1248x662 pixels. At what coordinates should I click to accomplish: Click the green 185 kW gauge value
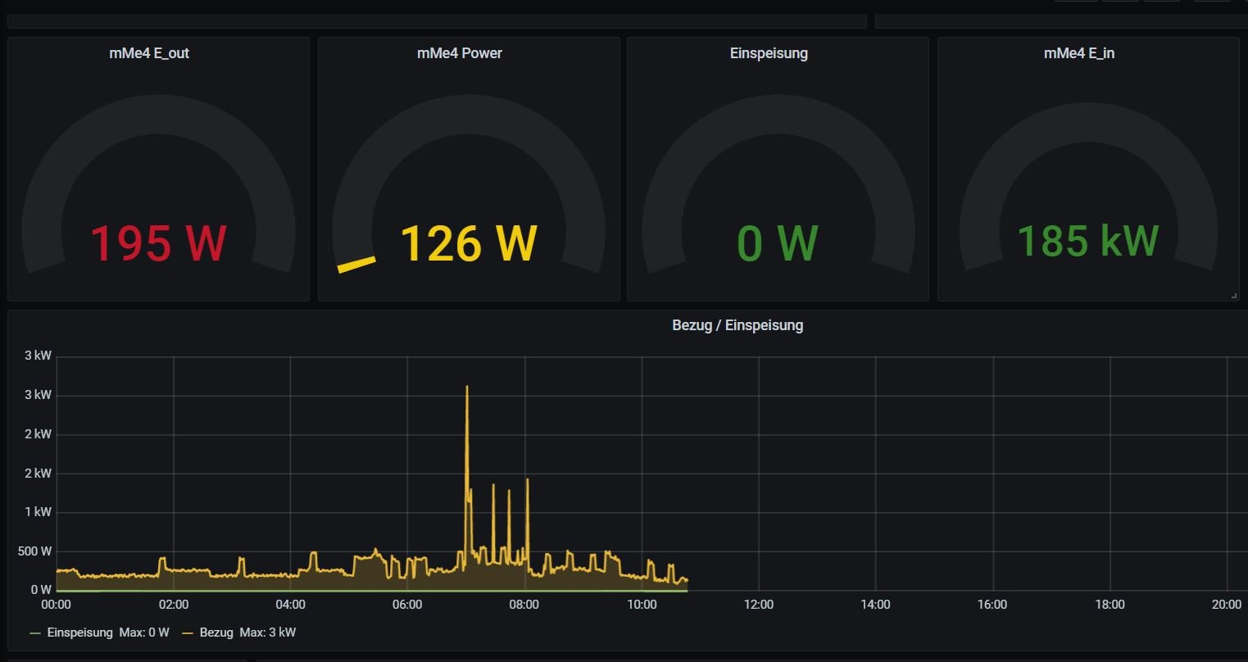[x=1087, y=241]
